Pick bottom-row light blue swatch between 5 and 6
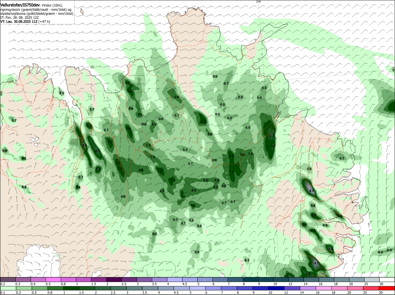This screenshot has width=395, height=295. [x=197, y=288]
